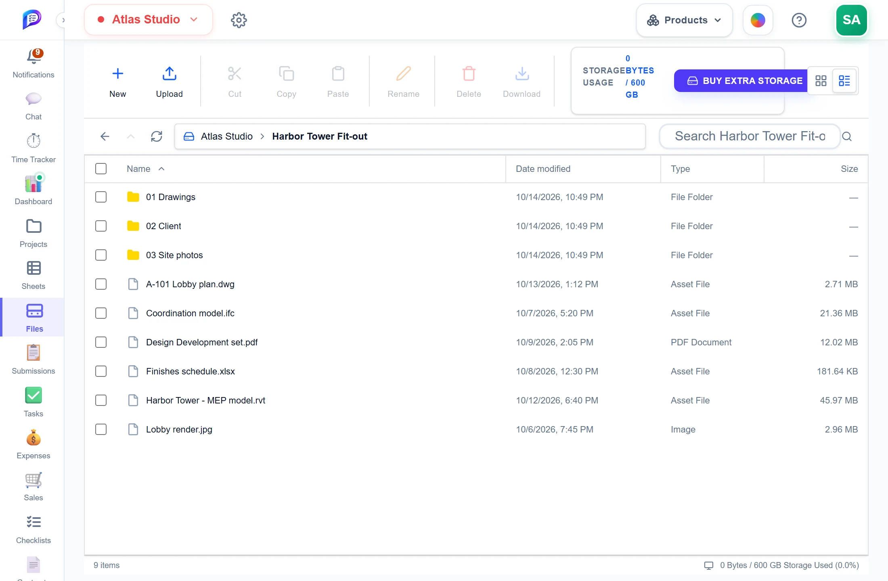Click the New button
The height and width of the screenshot is (581, 888).
[117, 82]
